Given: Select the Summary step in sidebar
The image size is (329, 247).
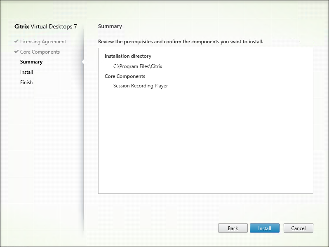Looking at the screenshot, I should pyautogui.click(x=31, y=62).
